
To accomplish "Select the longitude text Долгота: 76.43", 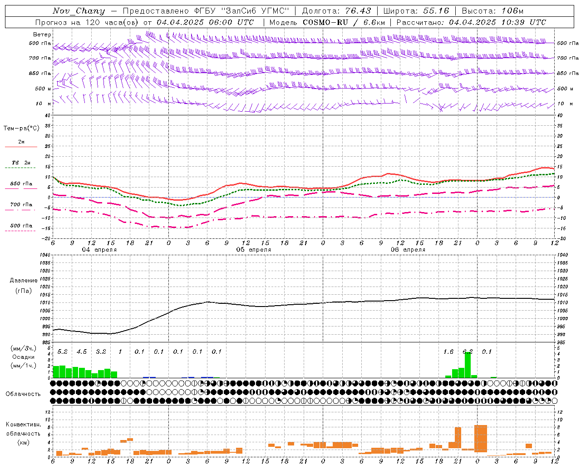I will 336,11.
